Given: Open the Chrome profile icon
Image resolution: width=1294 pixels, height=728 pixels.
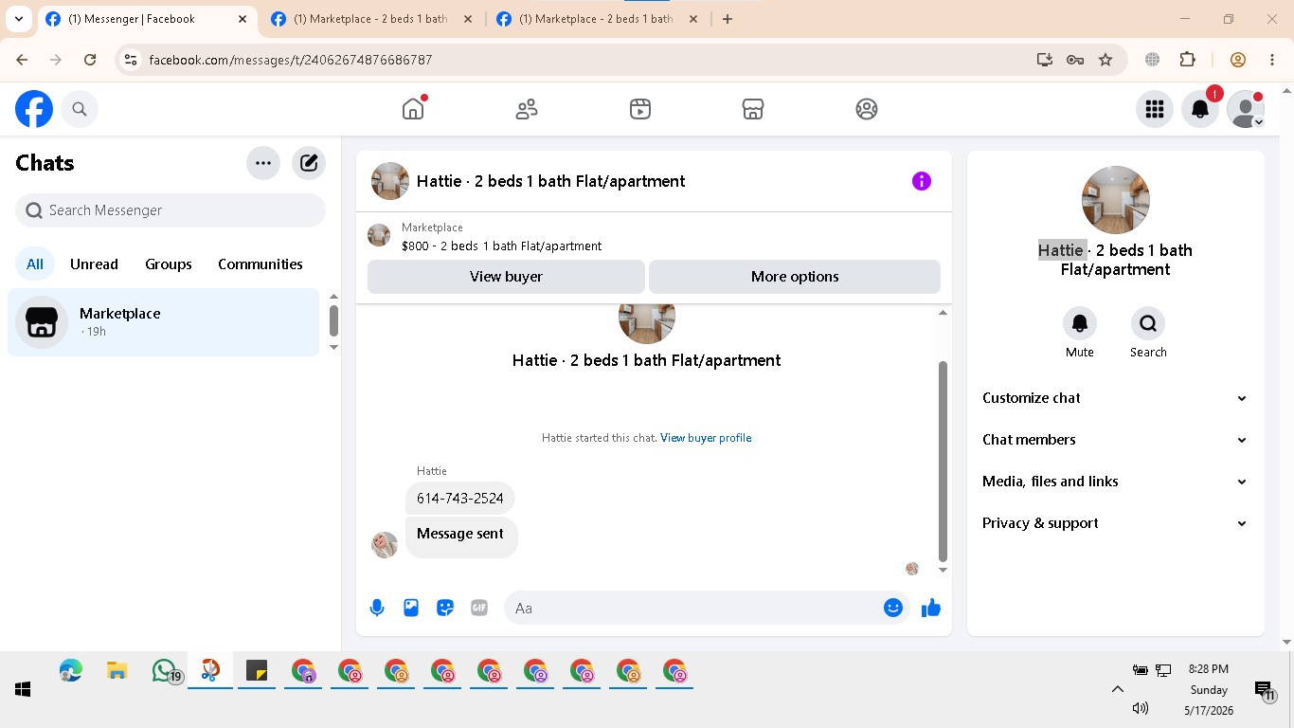Looking at the screenshot, I should pos(1238,60).
